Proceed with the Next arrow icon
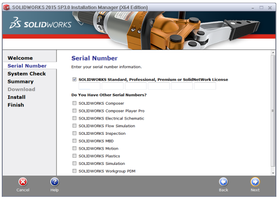 pyautogui.click(x=255, y=182)
